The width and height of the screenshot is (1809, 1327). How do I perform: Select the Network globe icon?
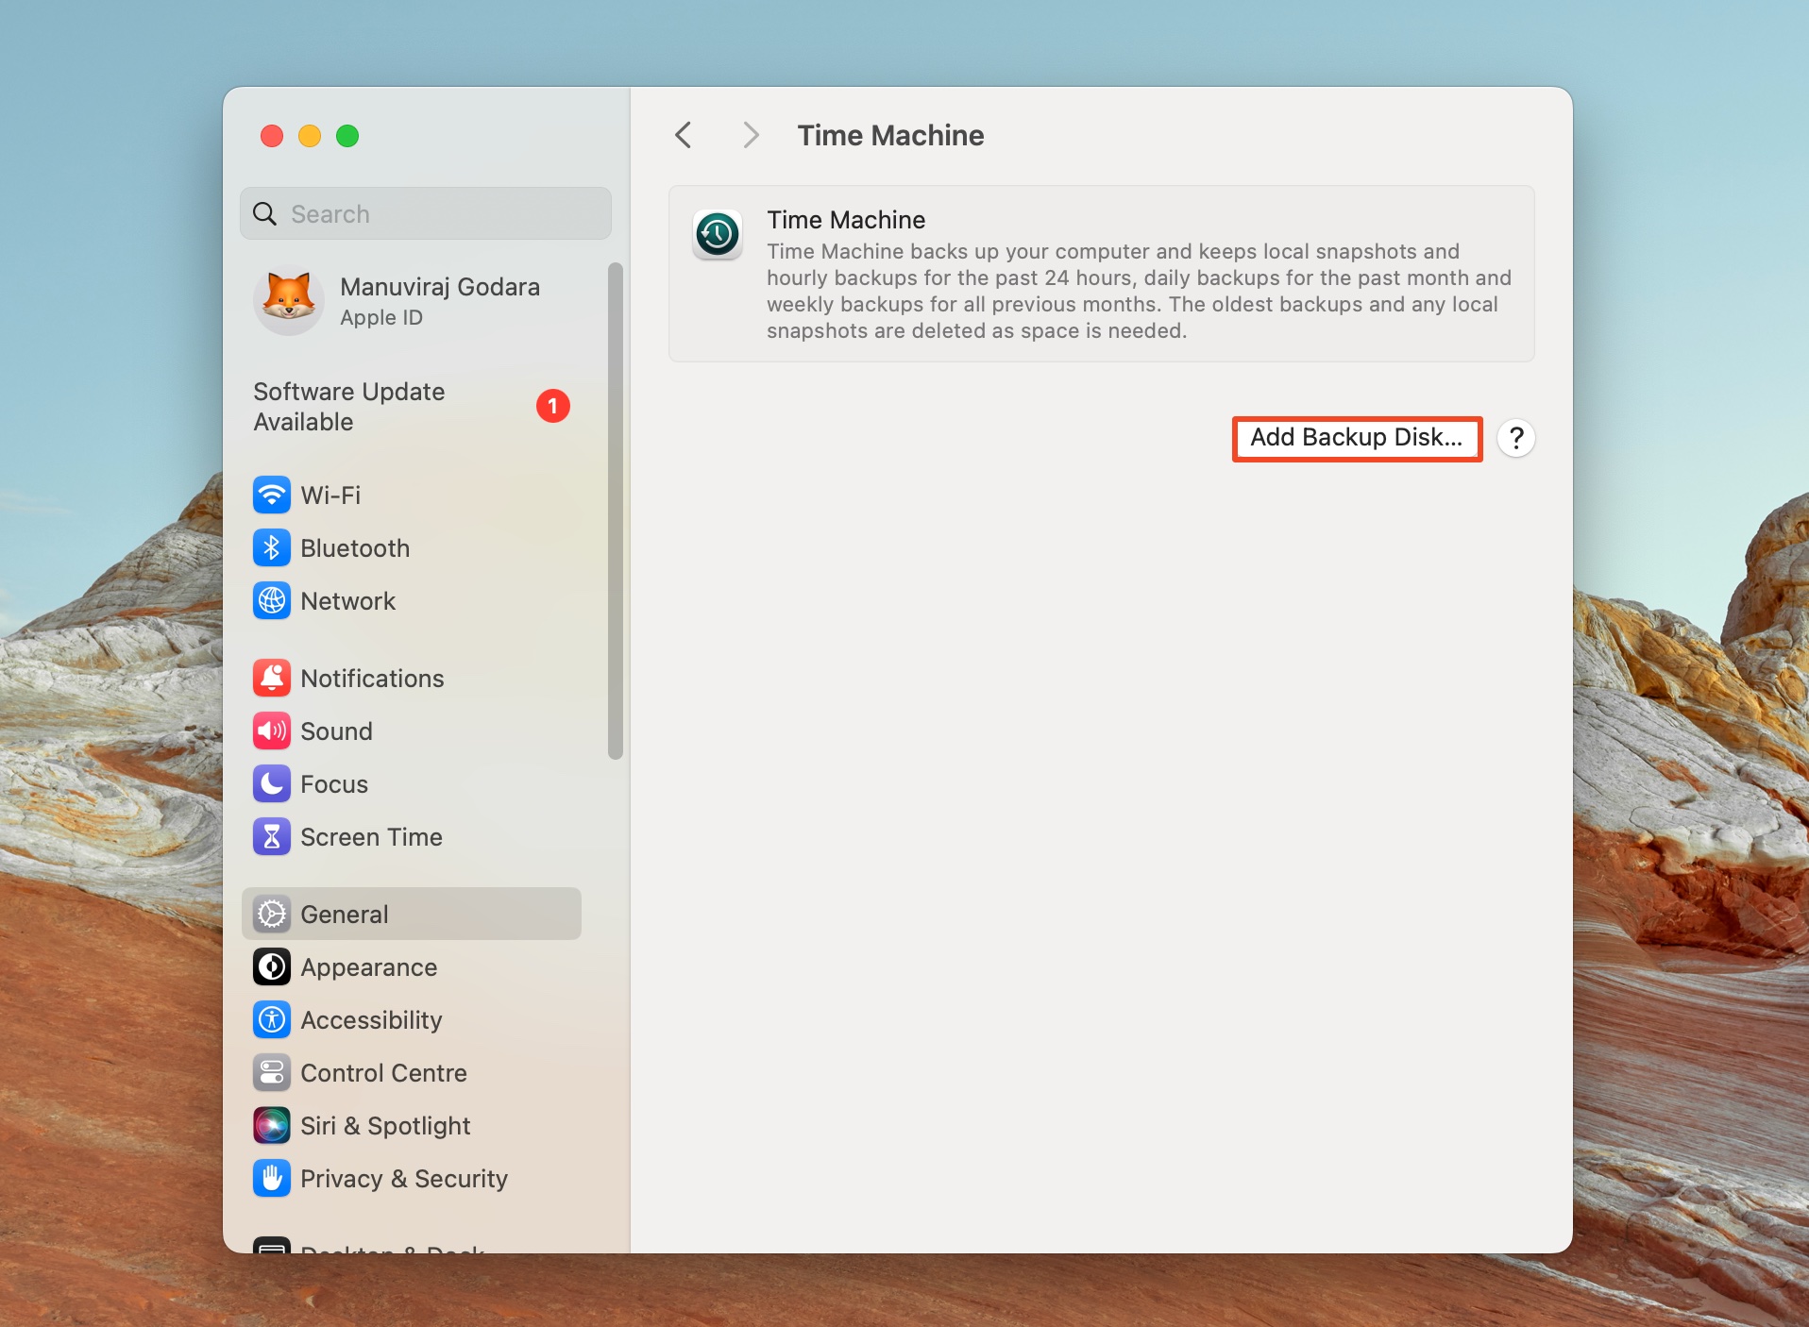pos(272,600)
